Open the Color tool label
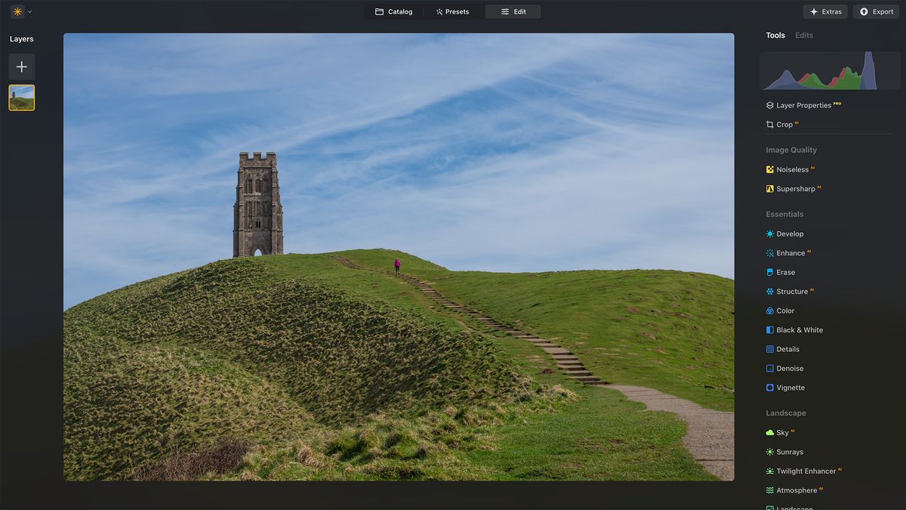 click(785, 311)
